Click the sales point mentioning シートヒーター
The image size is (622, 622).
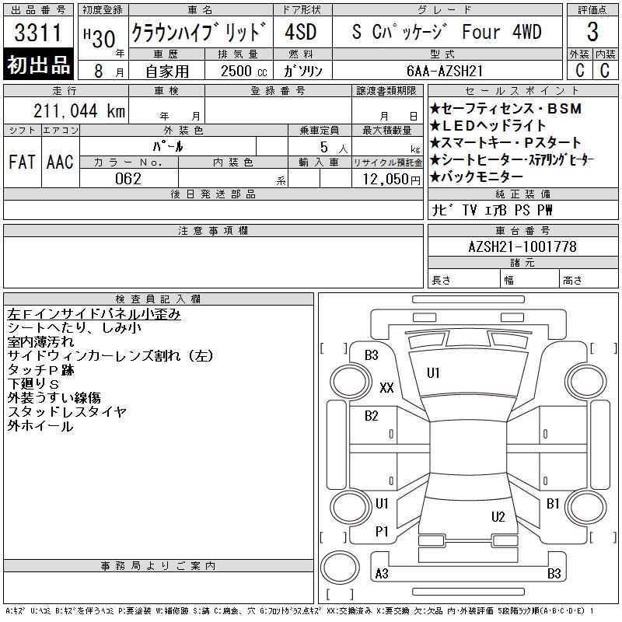(512, 159)
